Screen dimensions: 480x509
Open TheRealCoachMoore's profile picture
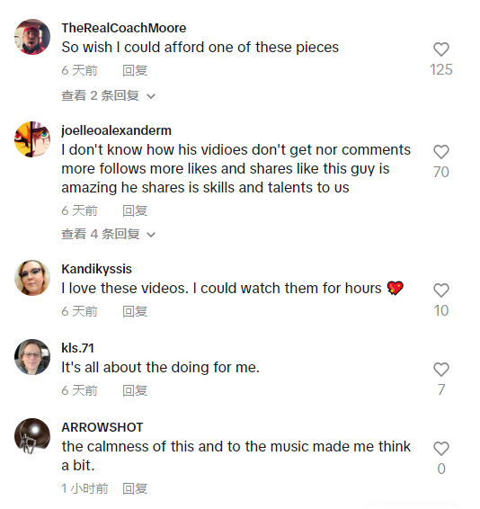pyautogui.click(x=32, y=37)
